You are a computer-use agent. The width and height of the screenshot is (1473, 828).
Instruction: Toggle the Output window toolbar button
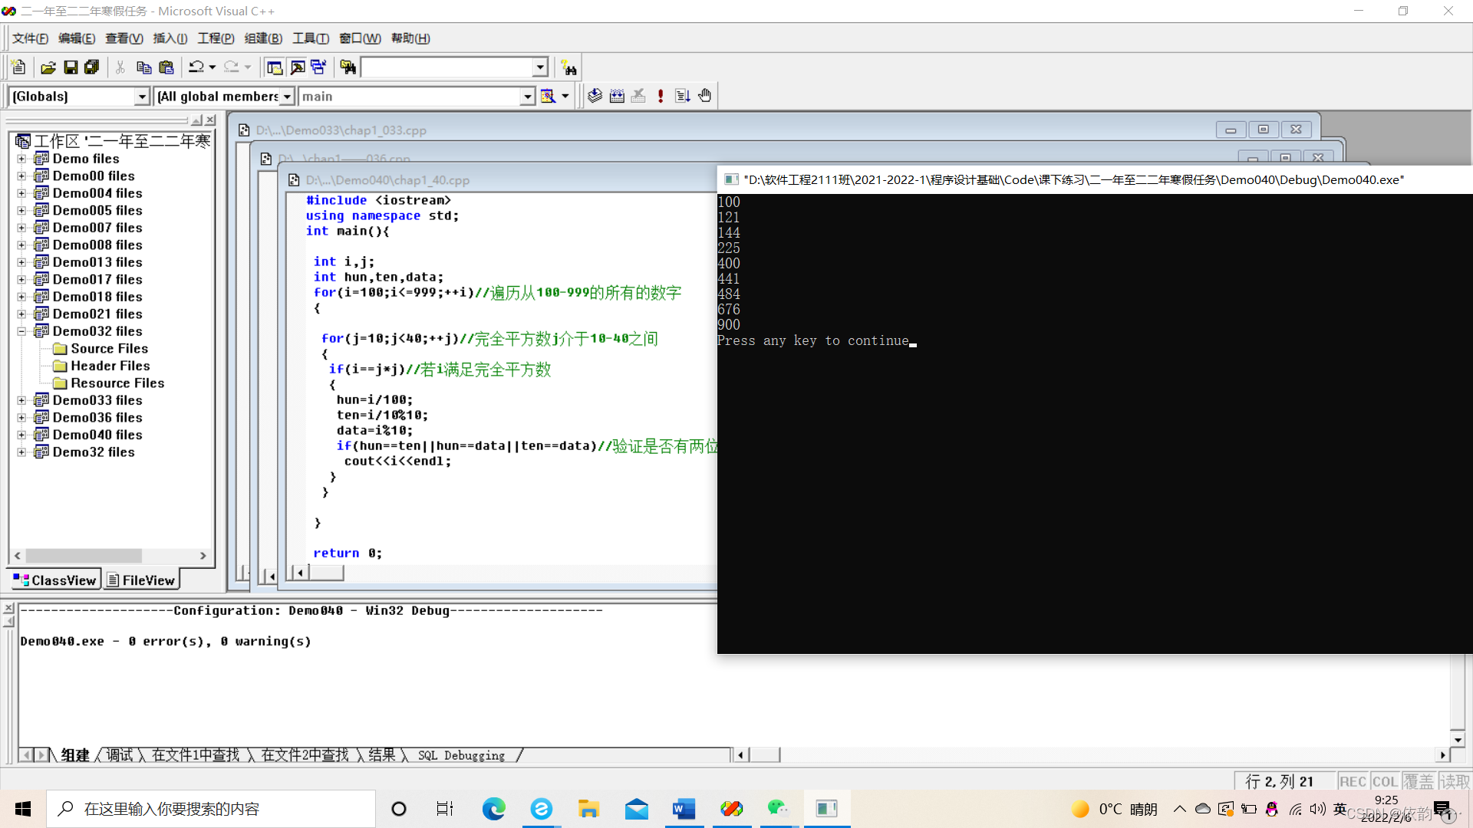coord(297,67)
